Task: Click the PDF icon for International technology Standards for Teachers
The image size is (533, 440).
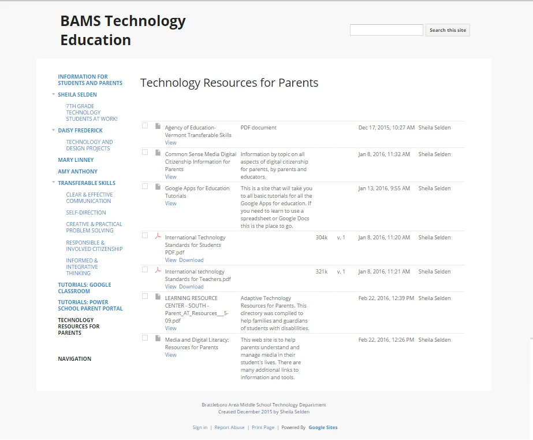Action: tap(157, 269)
